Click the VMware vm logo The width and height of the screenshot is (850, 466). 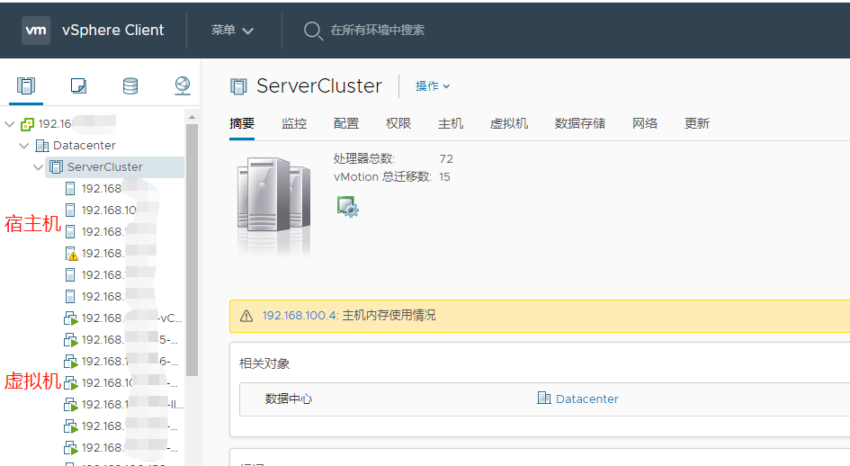click(x=36, y=30)
